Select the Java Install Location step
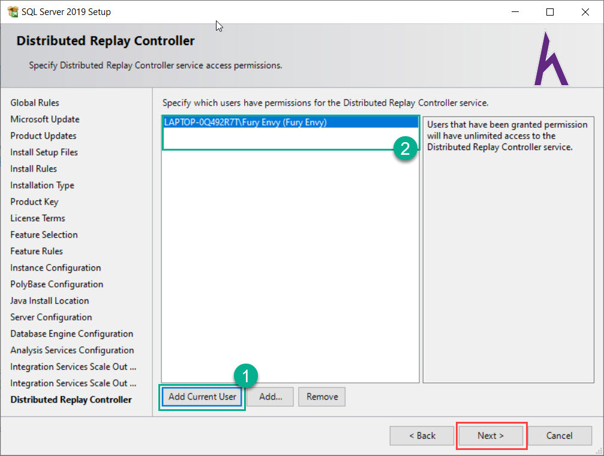 pyautogui.click(x=50, y=301)
